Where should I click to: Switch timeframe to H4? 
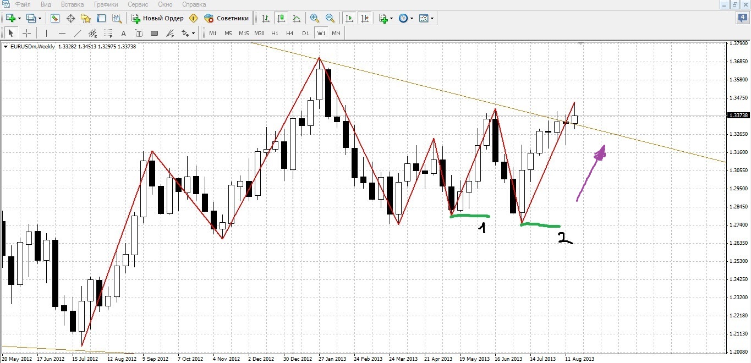pos(290,33)
